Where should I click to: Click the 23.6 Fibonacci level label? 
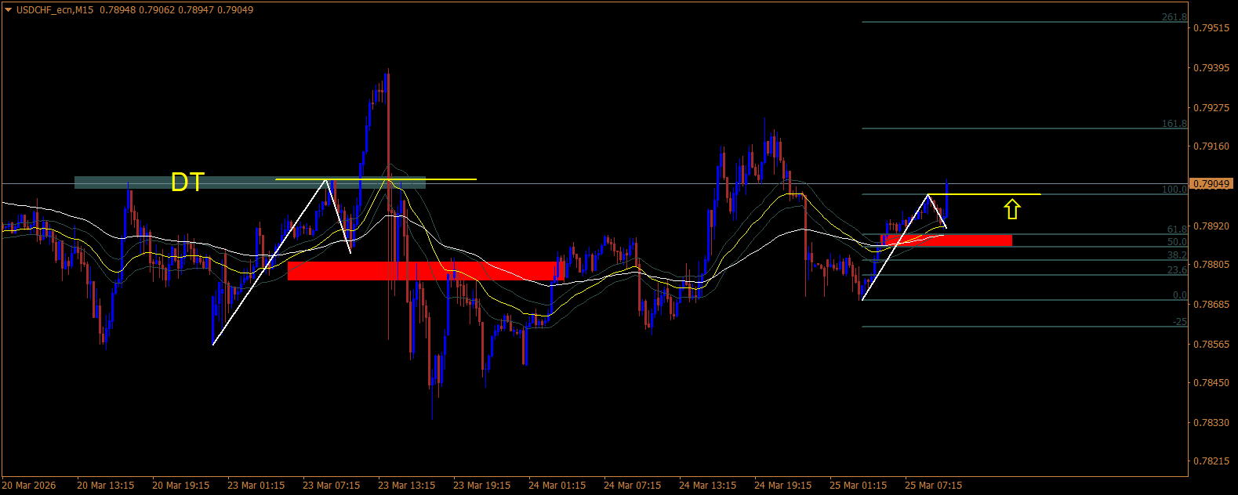pyautogui.click(x=1177, y=270)
